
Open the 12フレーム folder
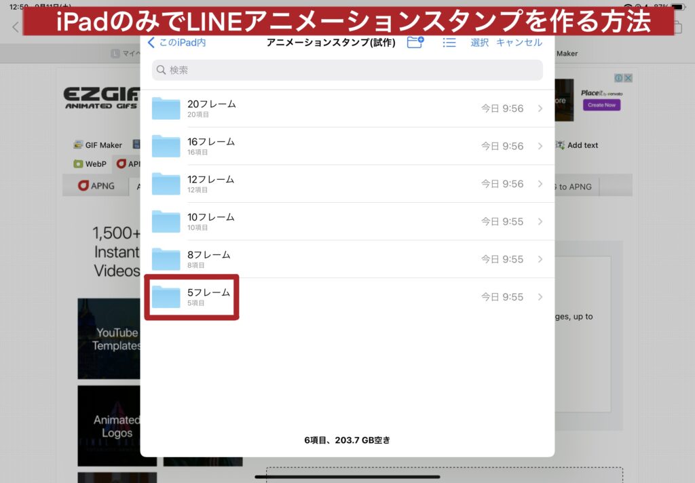coord(347,184)
